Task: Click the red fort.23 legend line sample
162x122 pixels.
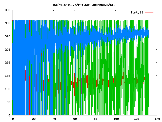Action: (149, 12)
